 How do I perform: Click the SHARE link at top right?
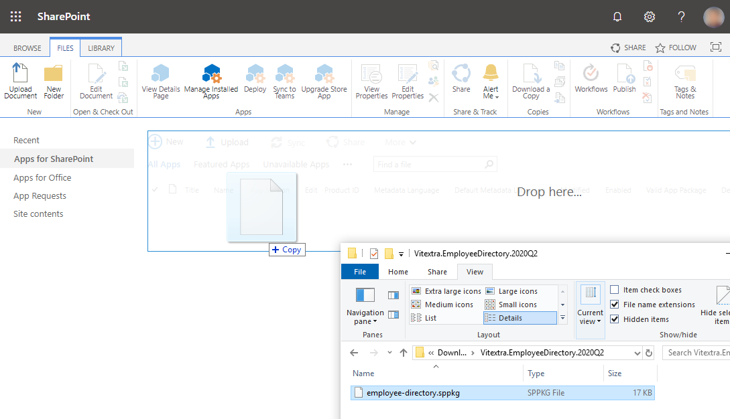tap(628, 48)
